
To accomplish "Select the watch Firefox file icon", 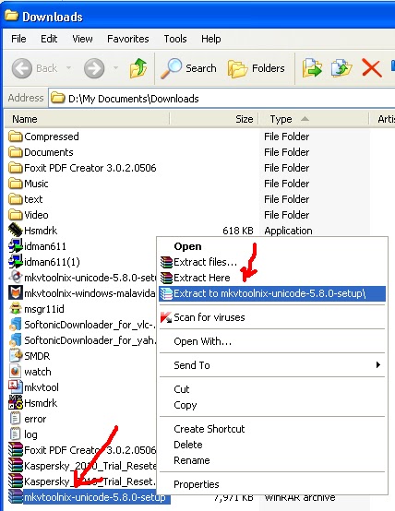I will [16, 371].
